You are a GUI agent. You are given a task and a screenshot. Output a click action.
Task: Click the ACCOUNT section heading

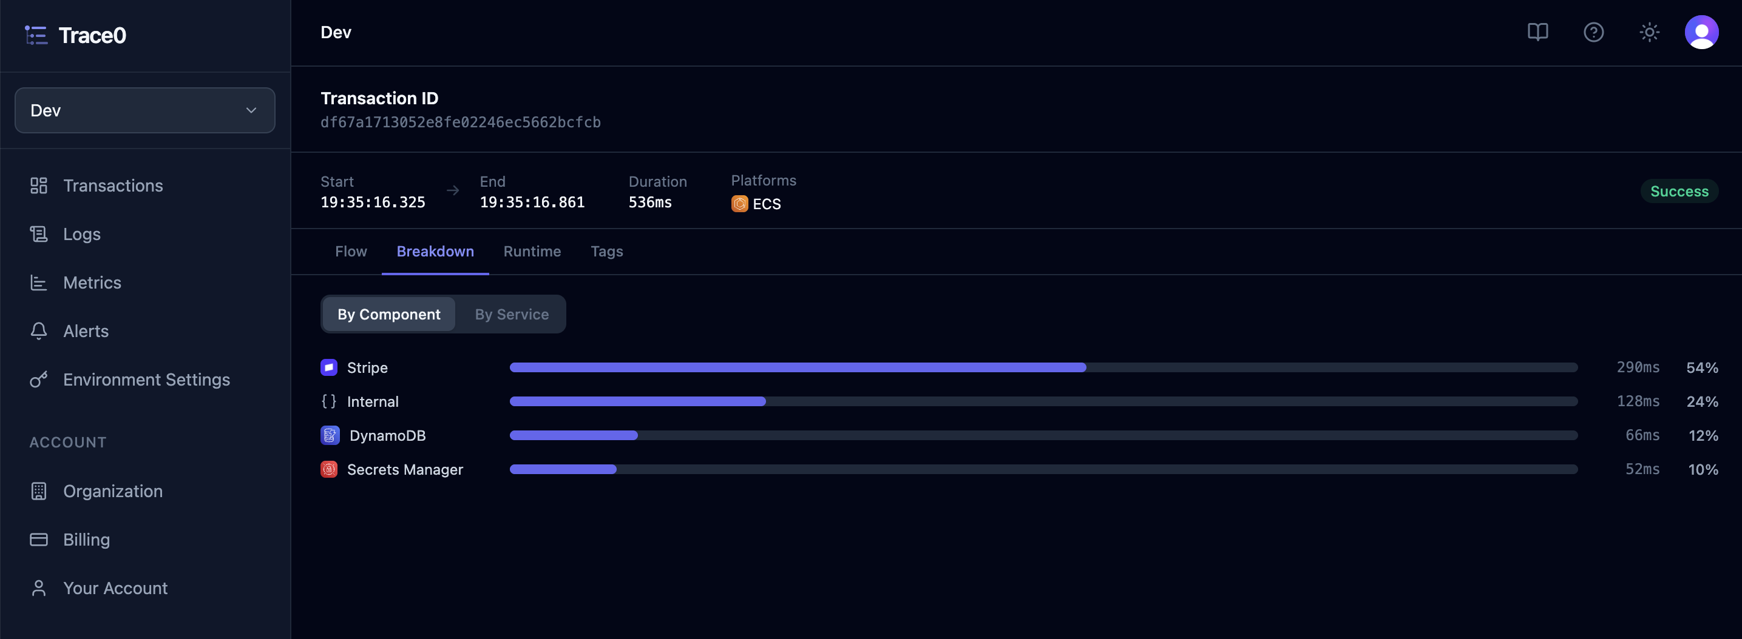[67, 443]
